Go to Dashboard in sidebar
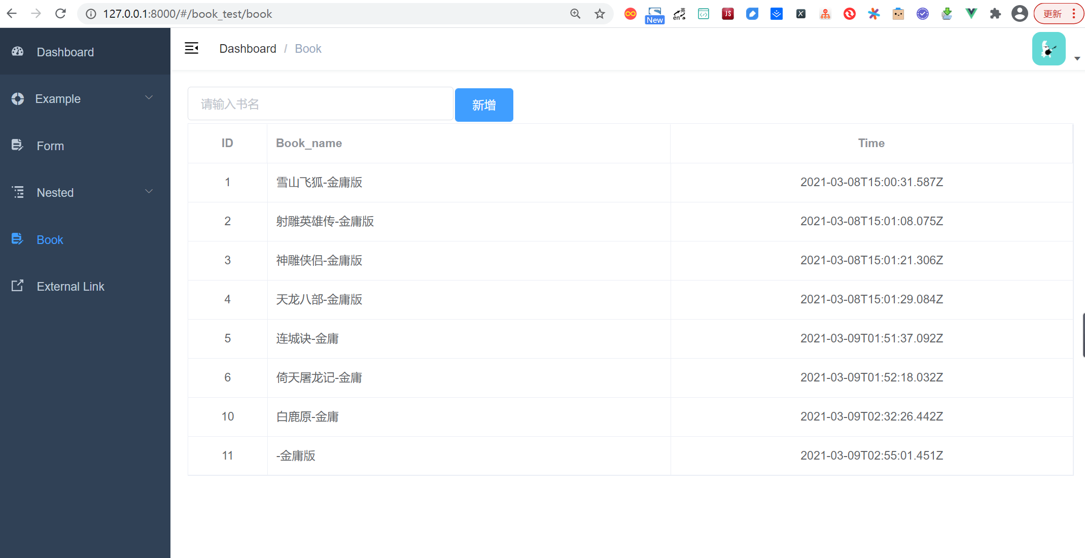This screenshot has height=558, width=1085. point(85,52)
